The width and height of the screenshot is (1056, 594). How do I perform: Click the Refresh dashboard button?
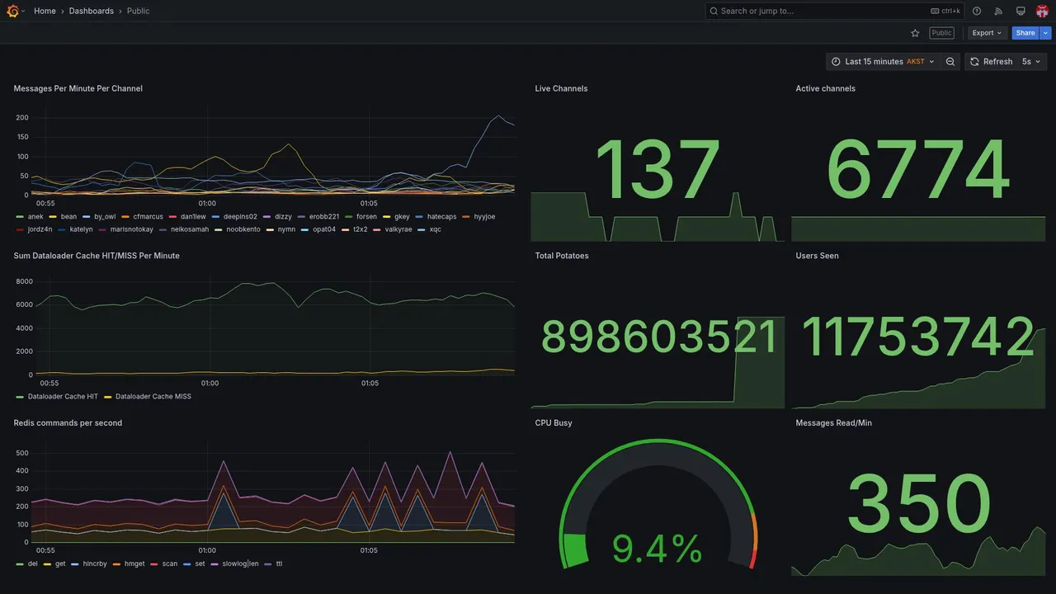[x=990, y=62]
